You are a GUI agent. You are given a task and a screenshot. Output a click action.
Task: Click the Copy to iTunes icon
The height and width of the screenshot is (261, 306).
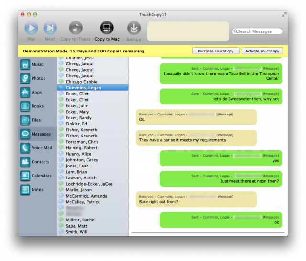pyautogui.click(x=76, y=28)
